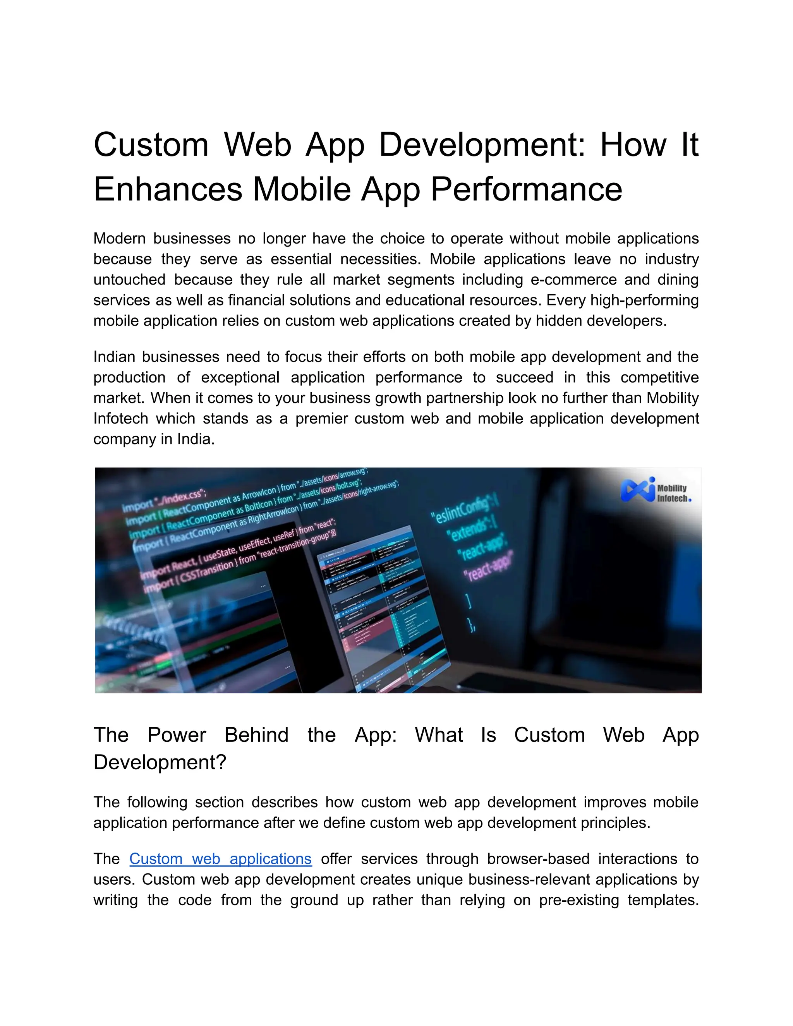
Task: Click the closing curly brace code in image
Action: [471, 625]
